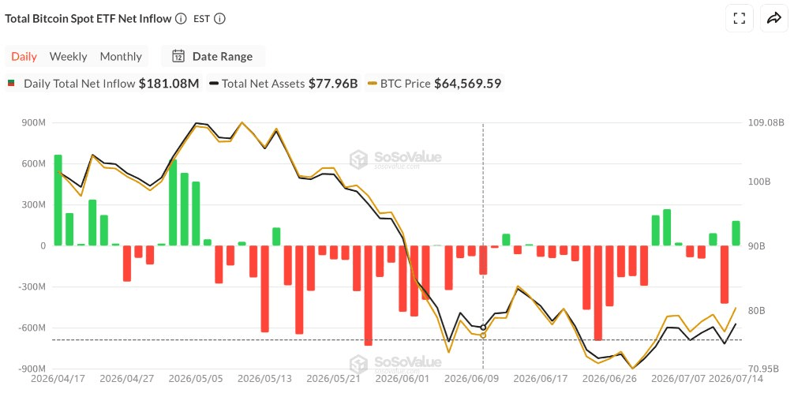Click the share arrow icon
The width and height of the screenshot is (794, 397).
(x=774, y=19)
